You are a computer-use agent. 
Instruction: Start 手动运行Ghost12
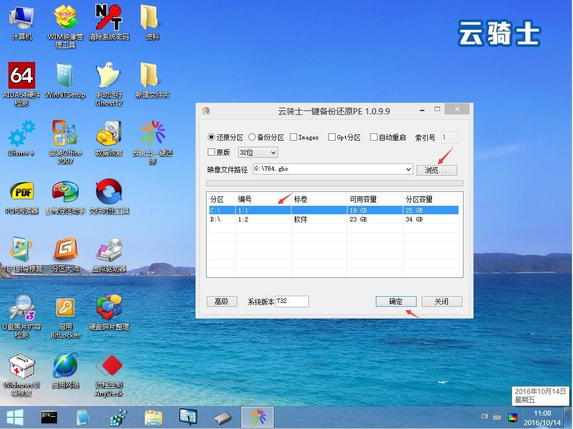[109, 75]
